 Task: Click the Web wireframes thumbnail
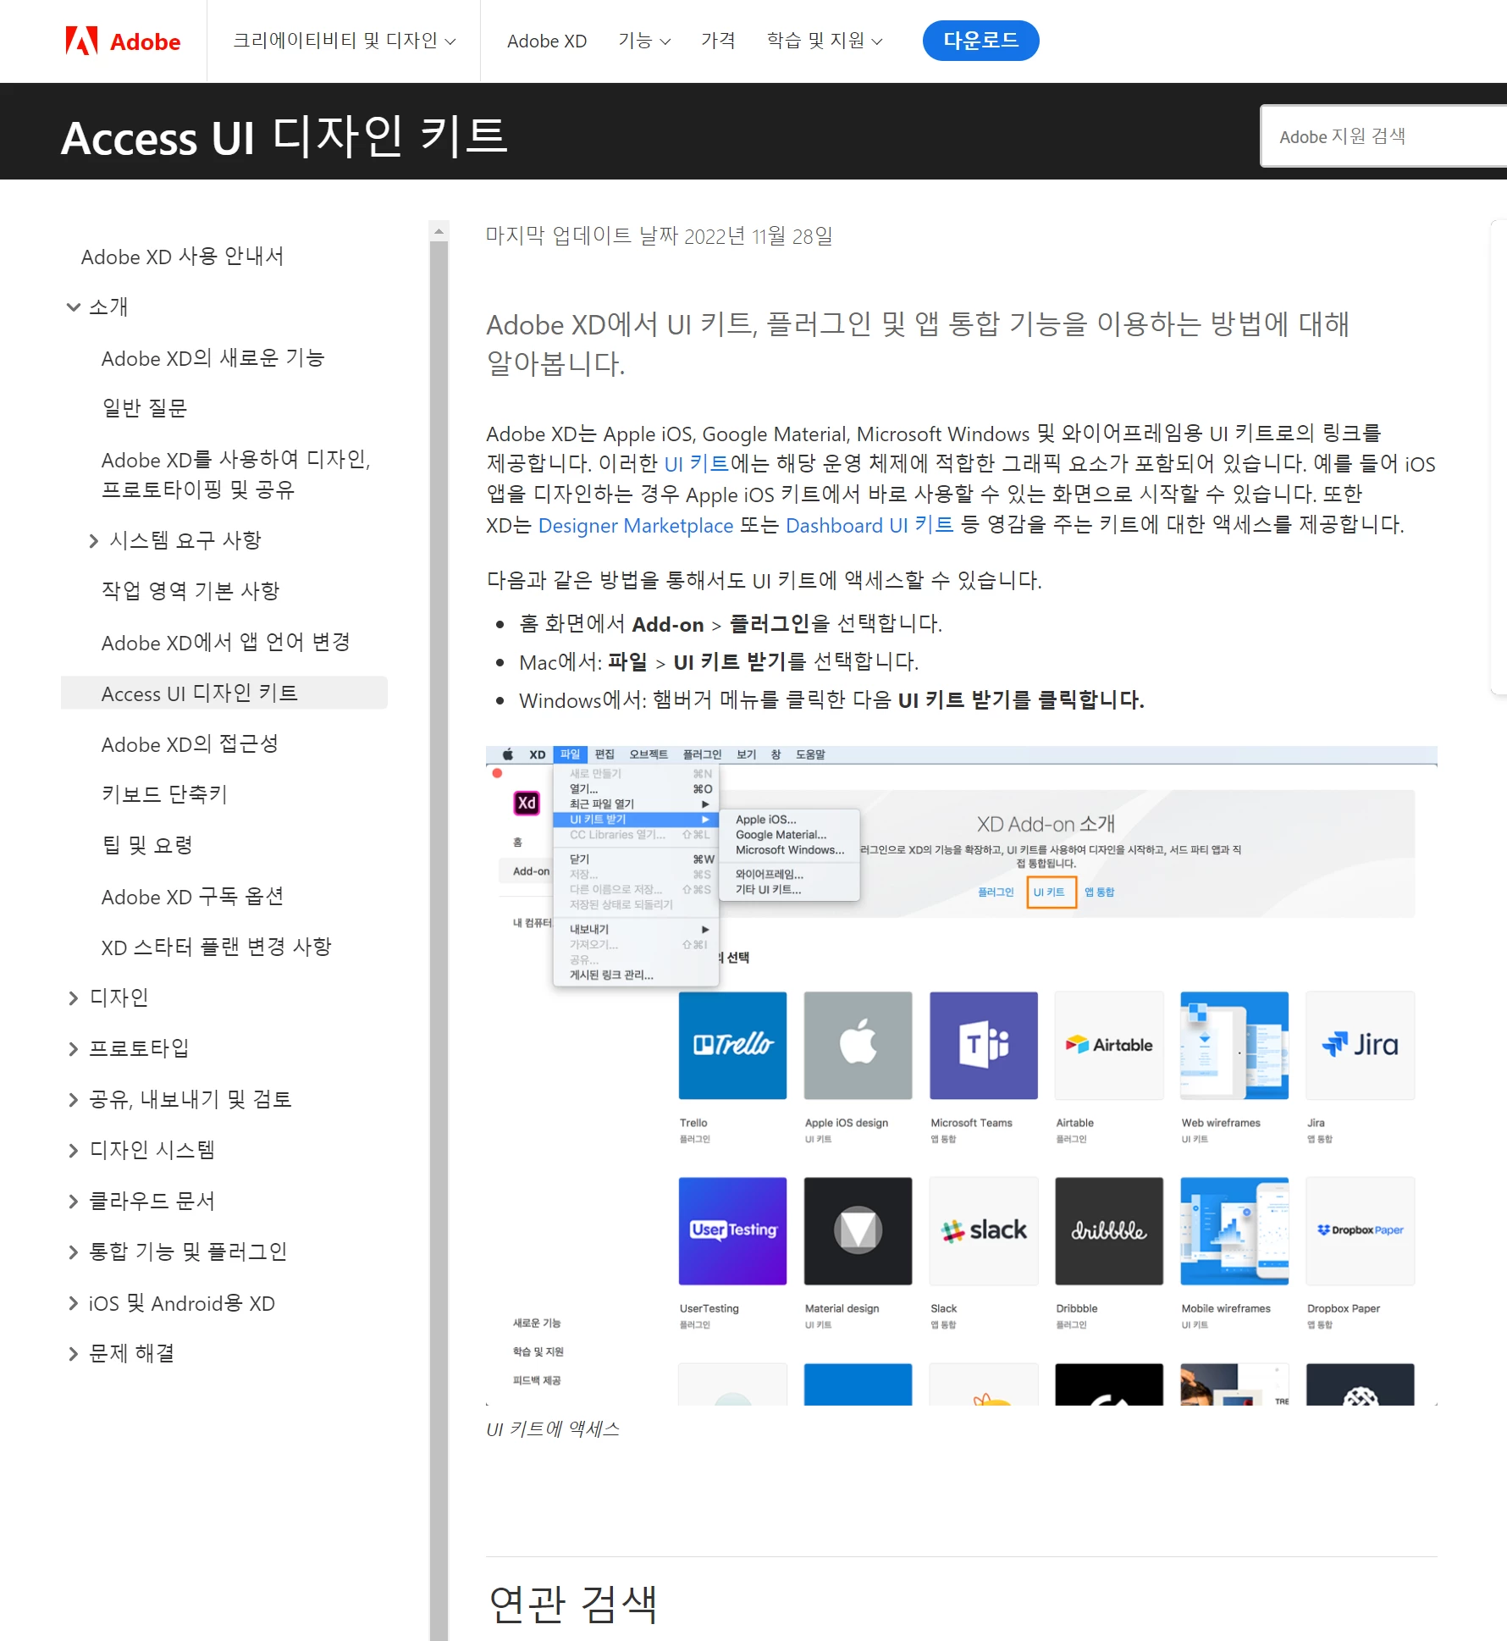[x=1234, y=1045]
